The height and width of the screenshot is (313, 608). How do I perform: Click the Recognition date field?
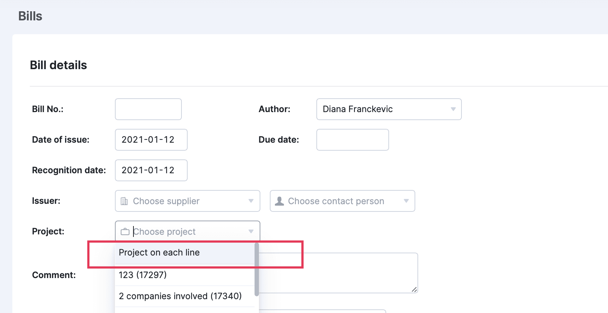coord(151,170)
